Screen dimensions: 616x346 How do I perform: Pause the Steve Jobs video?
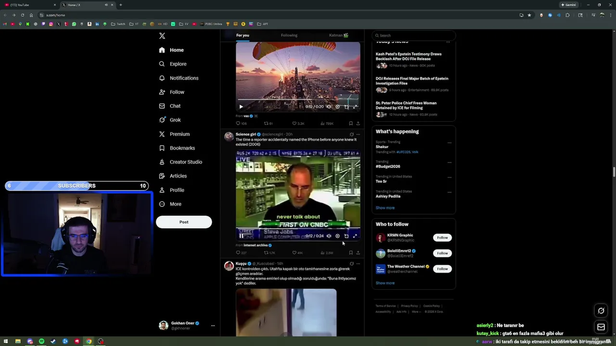click(x=241, y=236)
